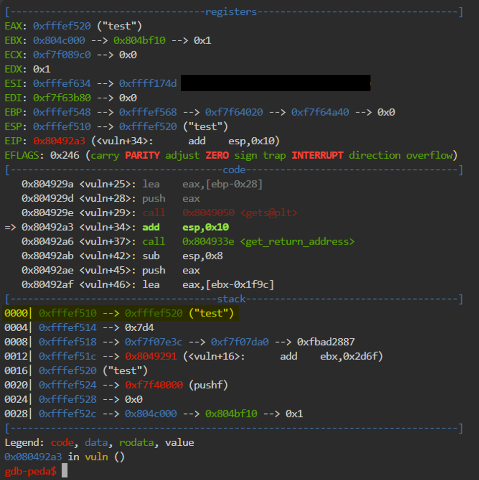Screen dimensions: 479x480
Task: Click stack value 0x7d4
Action: coord(140,328)
